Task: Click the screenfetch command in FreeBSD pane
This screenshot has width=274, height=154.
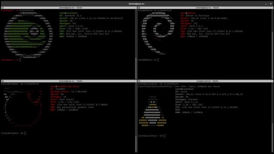Action: (x=31, y=84)
